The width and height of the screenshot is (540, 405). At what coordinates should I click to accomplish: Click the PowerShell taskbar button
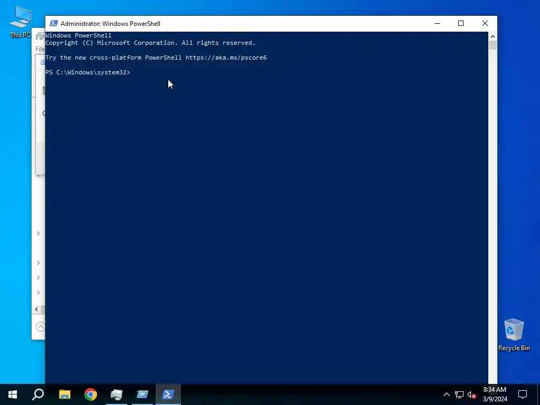tap(168, 394)
